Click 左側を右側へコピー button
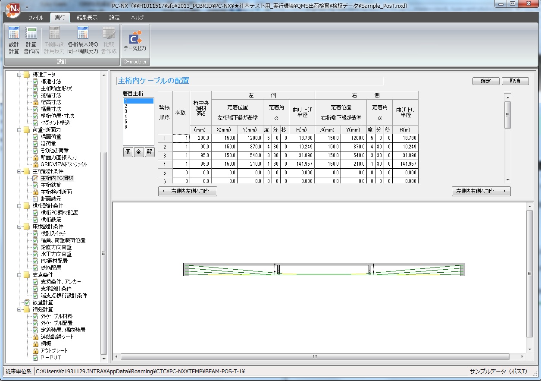Image resolution: width=541 pixels, height=381 pixels. pyautogui.click(x=481, y=191)
